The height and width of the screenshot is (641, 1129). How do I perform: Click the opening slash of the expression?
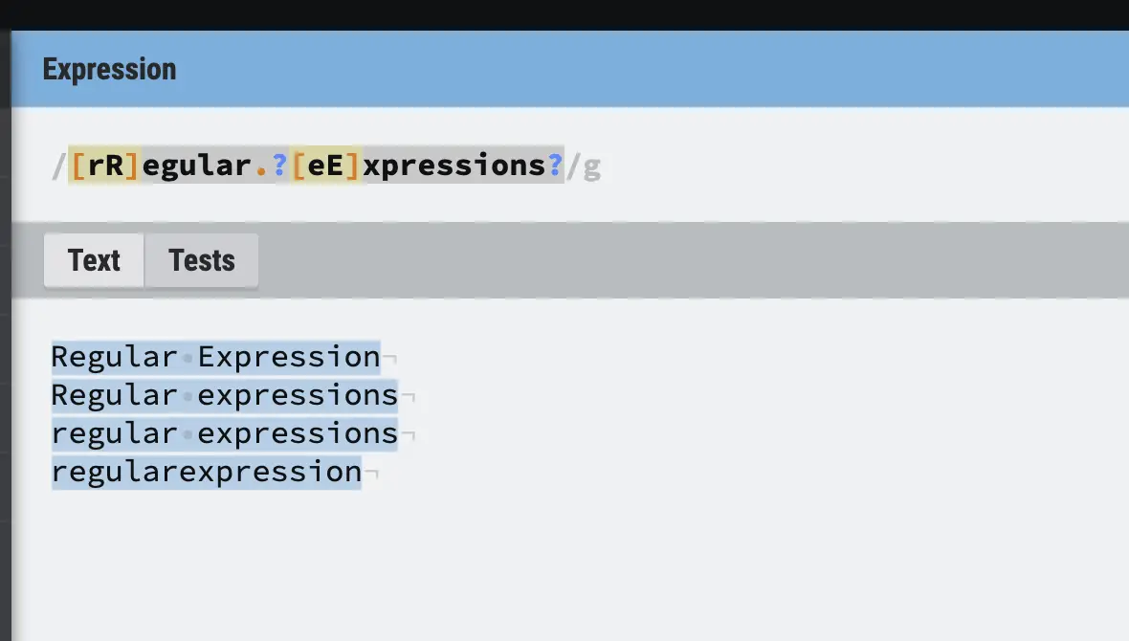[59, 166]
